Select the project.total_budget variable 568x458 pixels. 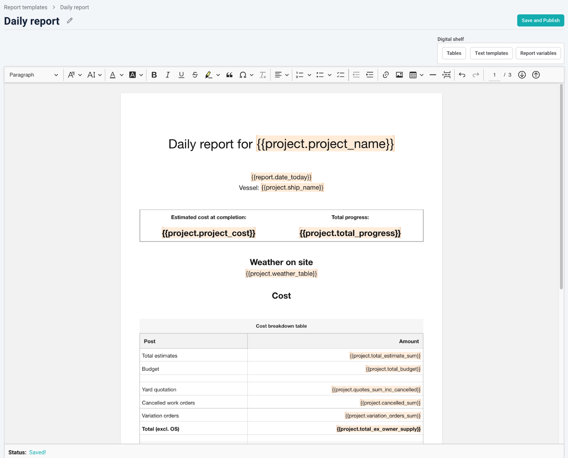click(x=393, y=369)
